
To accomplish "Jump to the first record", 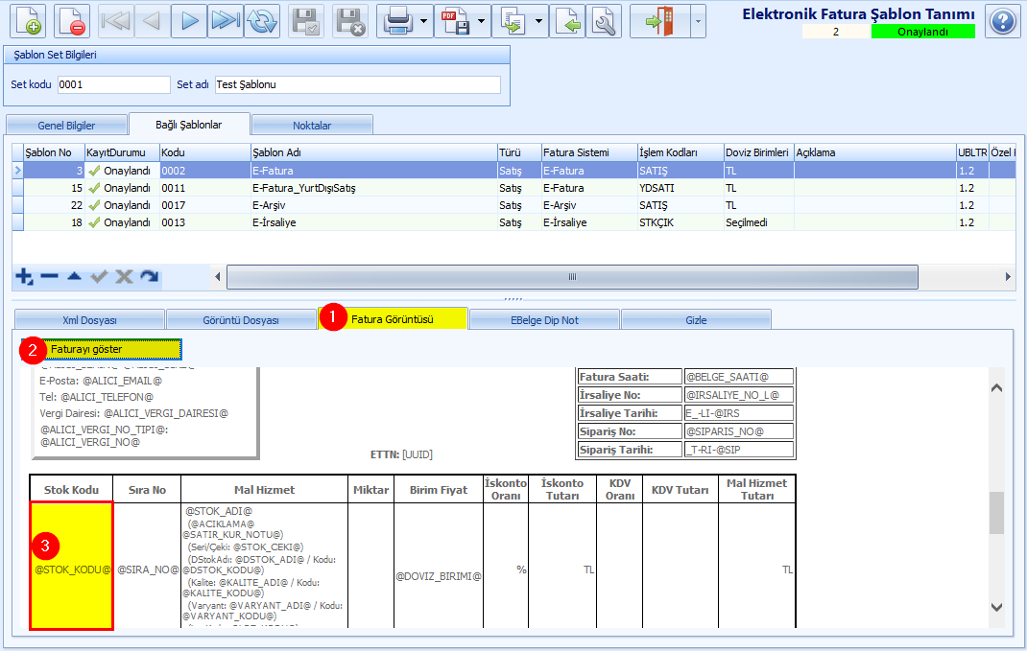I will (x=116, y=21).
